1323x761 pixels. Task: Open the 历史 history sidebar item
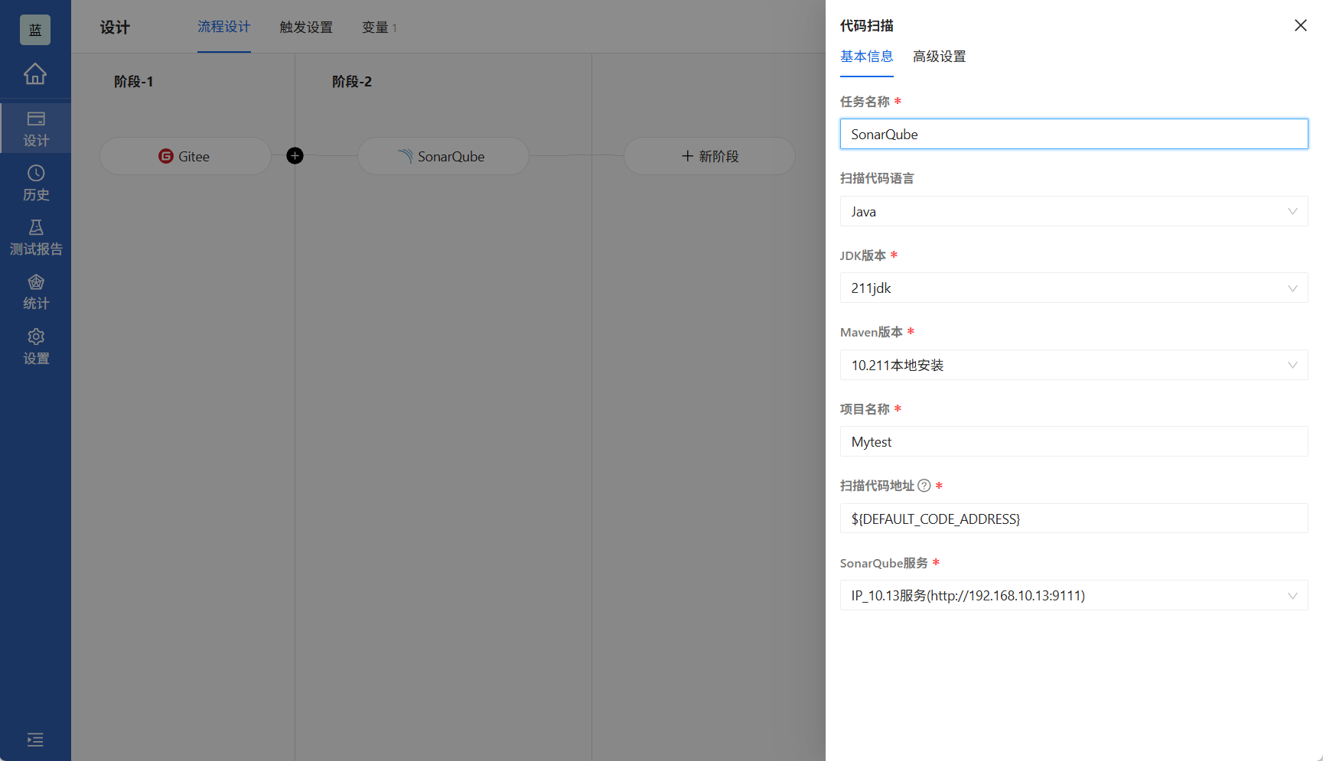pos(35,184)
